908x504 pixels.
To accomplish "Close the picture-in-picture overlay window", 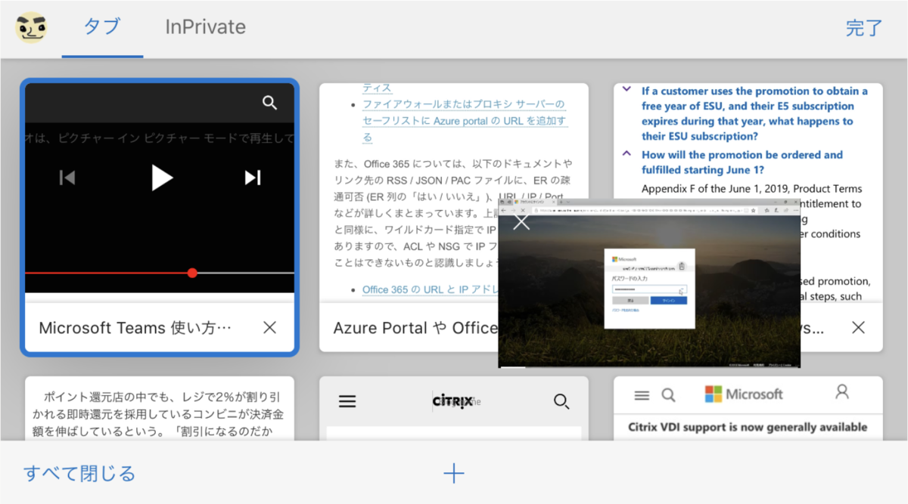I will point(521,222).
